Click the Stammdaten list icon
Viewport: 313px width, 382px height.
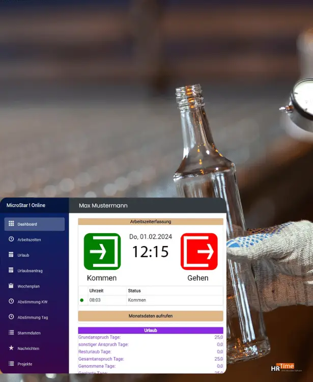[x=11, y=332]
